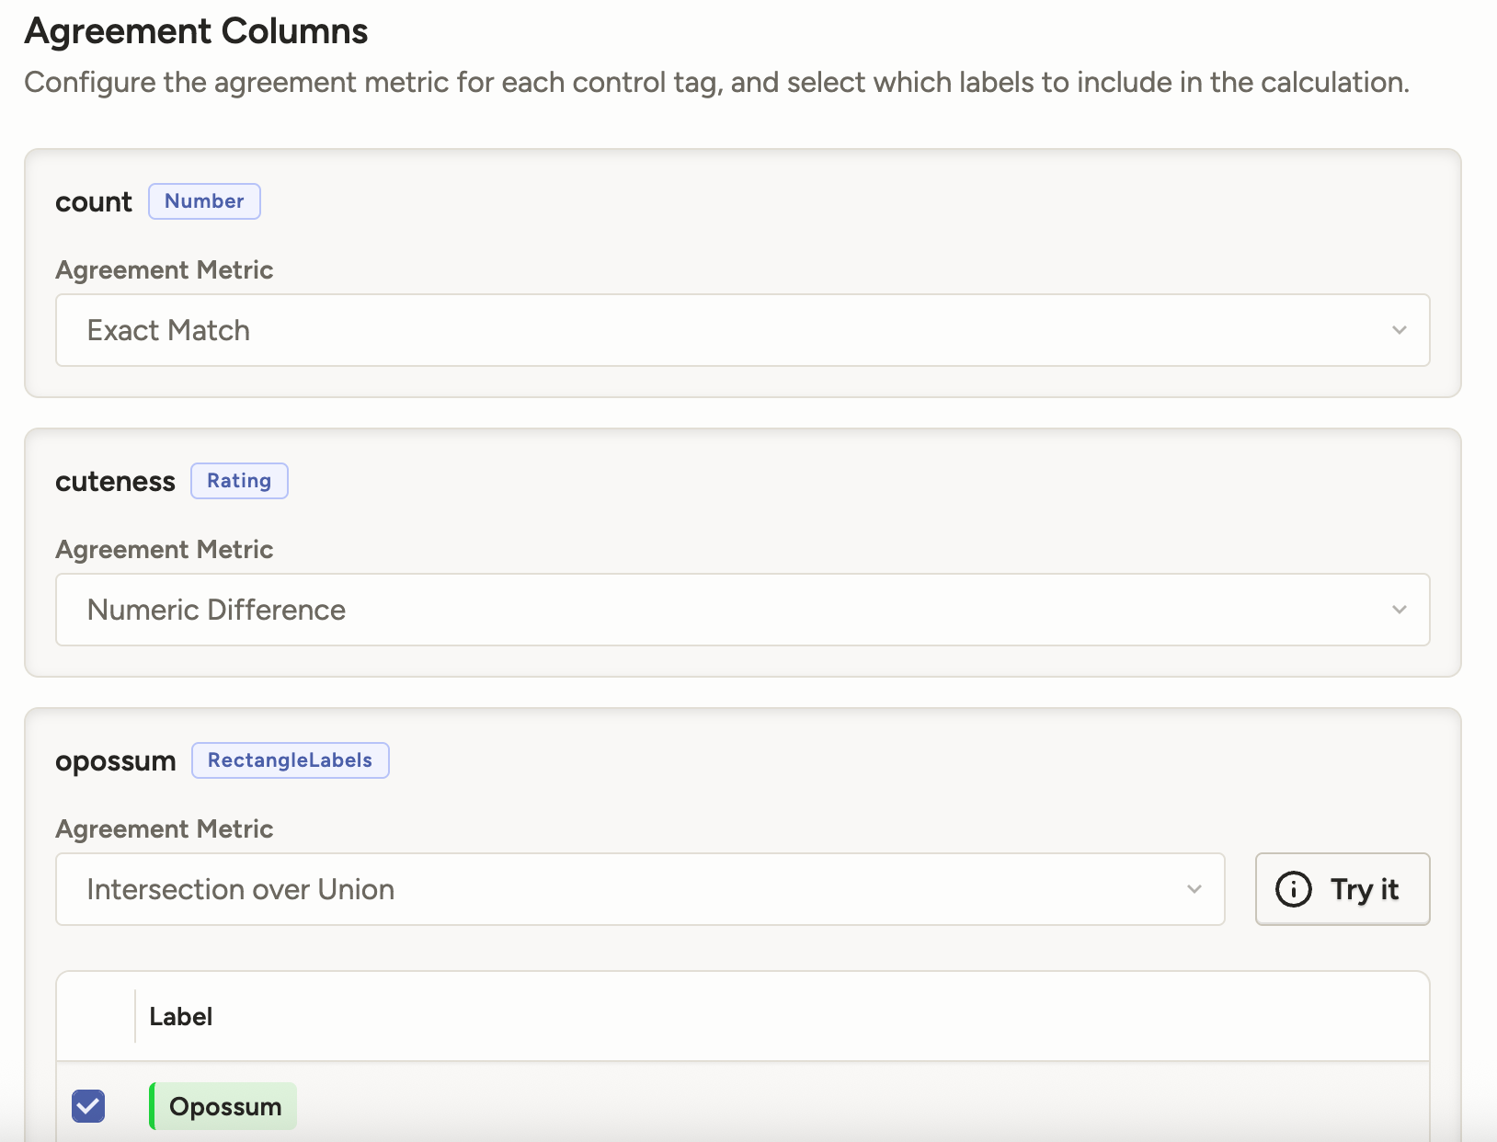Viewport: 1497px width, 1142px height.
Task: Click the Agreement Columns heading
Action: pos(196,31)
